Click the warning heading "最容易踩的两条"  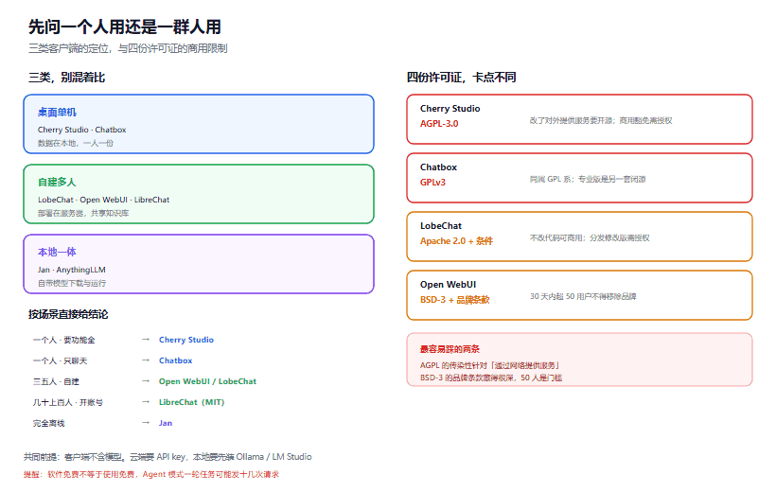[450, 349]
